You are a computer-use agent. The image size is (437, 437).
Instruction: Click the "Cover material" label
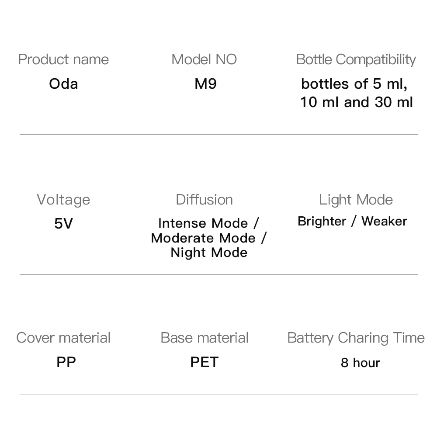(63, 338)
